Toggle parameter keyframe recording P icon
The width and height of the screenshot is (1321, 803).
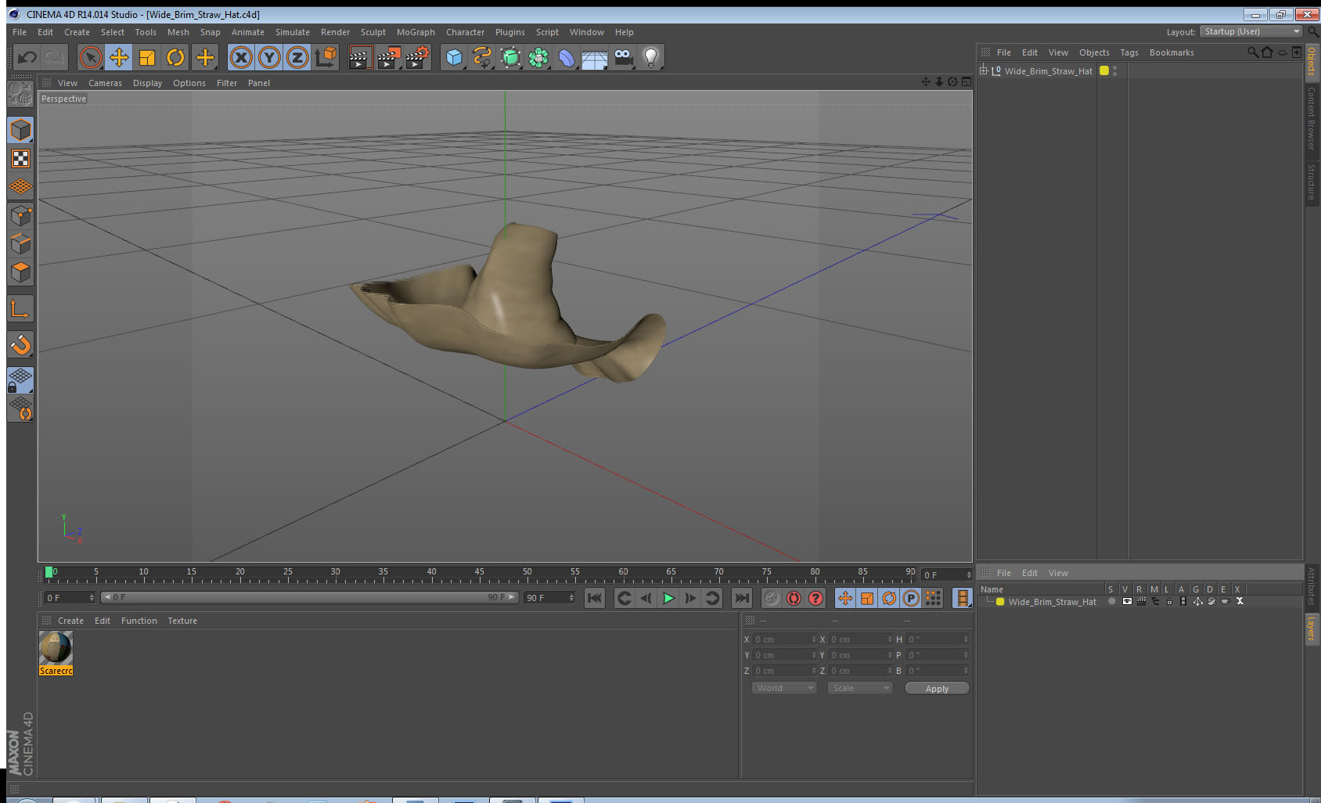click(911, 598)
